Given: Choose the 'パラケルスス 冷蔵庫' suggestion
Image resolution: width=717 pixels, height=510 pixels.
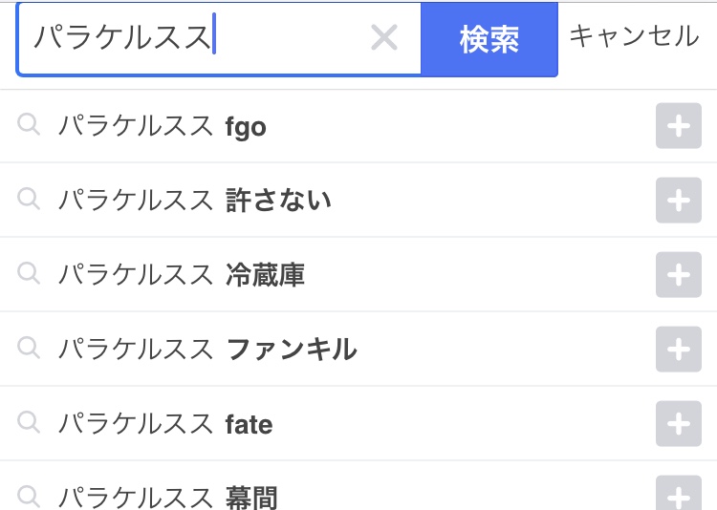Looking at the screenshot, I should coord(182,275).
